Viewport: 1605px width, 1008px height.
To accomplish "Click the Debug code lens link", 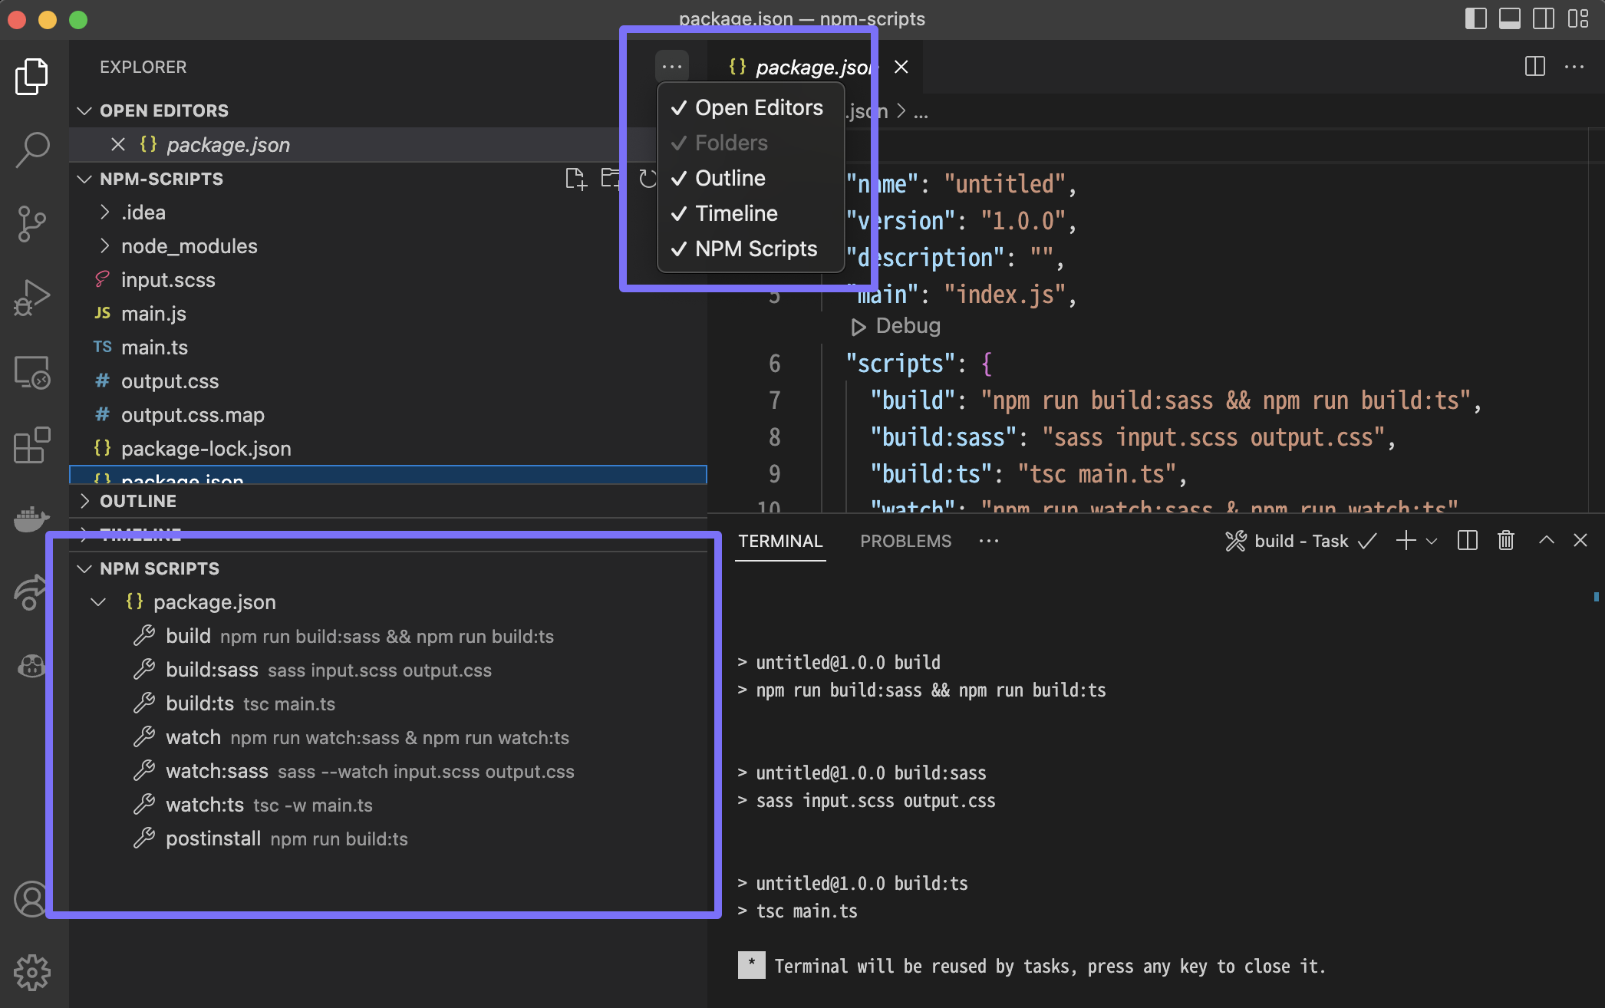I will [907, 326].
